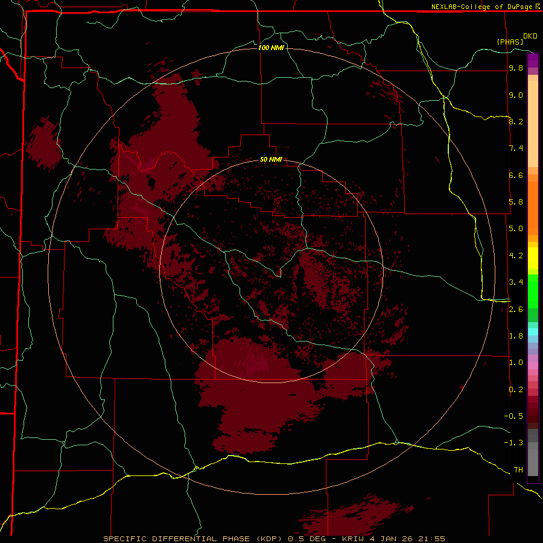
Task: Click the 3.4 value on the color scale
Action: [516, 282]
